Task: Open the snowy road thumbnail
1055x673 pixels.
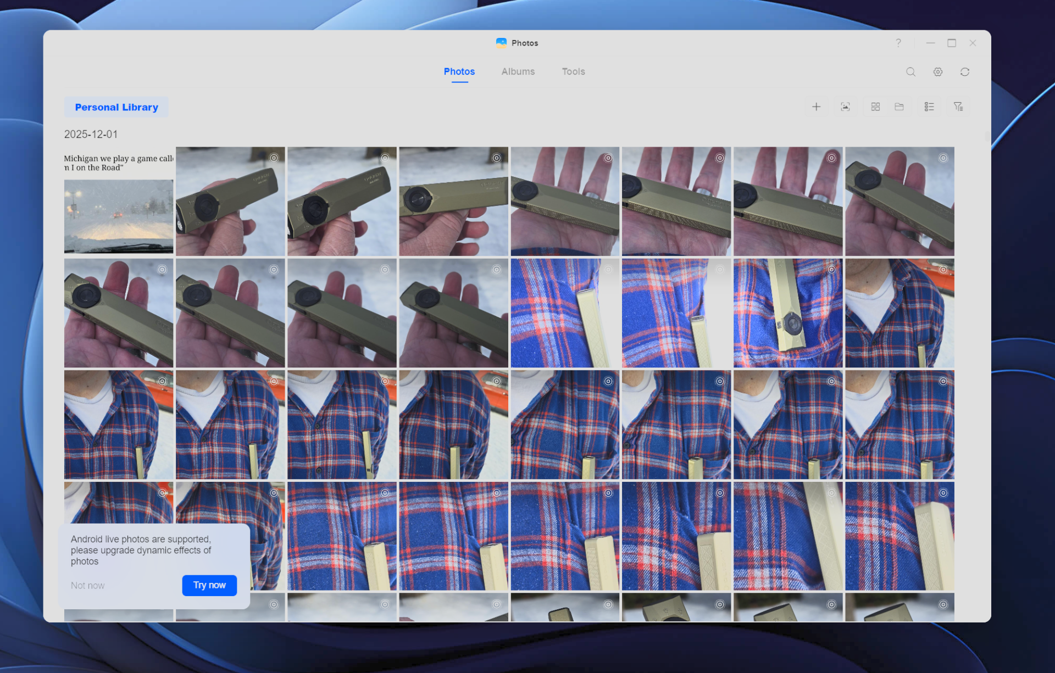Action: [x=119, y=216]
